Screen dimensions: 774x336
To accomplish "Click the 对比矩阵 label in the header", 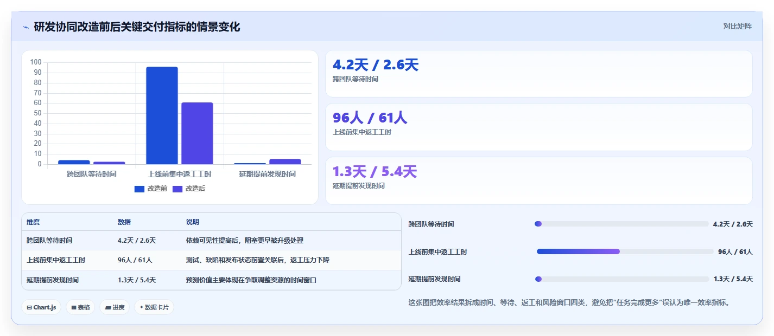I will pyautogui.click(x=737, y=26).
